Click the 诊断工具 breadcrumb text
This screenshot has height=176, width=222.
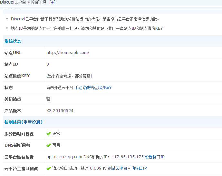[x=39, y=2]
